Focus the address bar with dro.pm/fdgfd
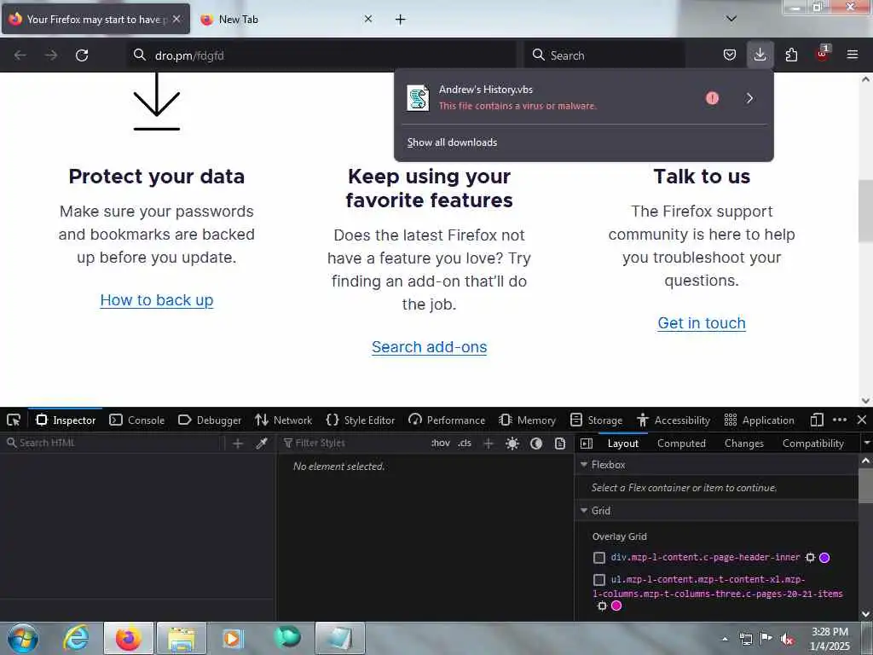The width and height of the screenshot is (873, 655). [x=321, y=55]
